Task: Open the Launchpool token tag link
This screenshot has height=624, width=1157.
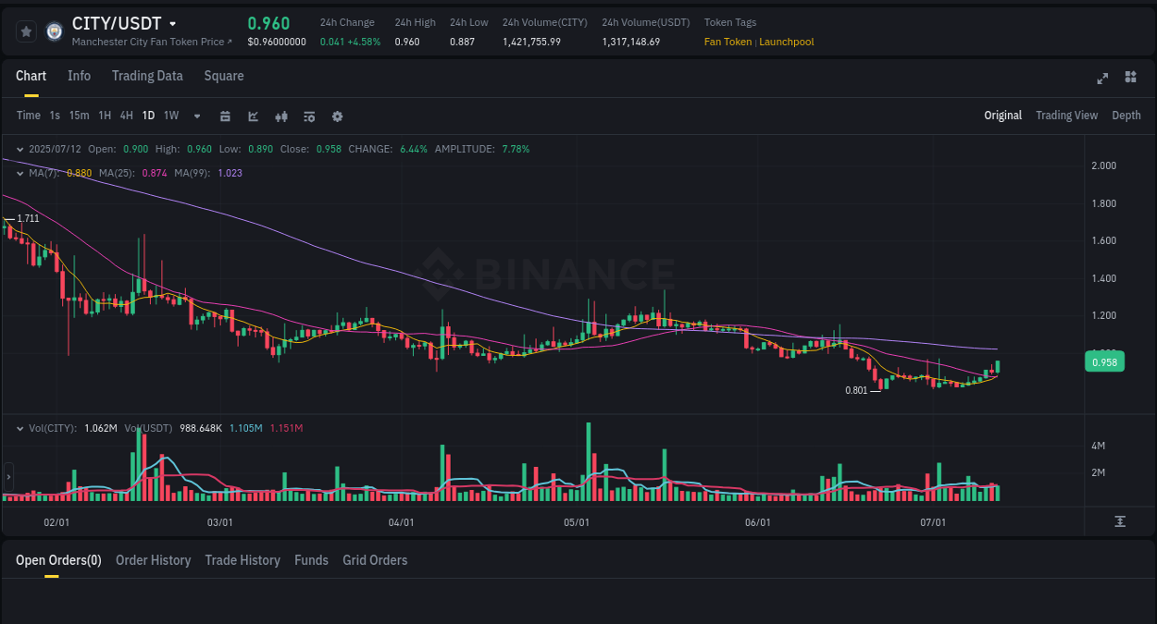Action: click(x=787, y=42)
